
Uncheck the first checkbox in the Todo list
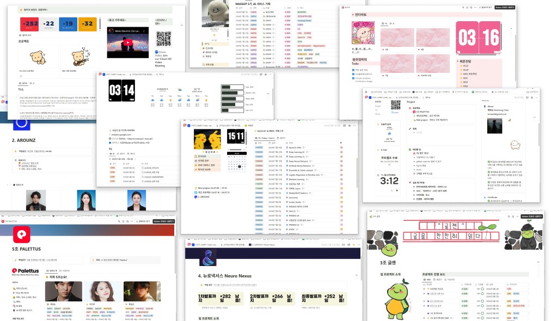[353, 70]
